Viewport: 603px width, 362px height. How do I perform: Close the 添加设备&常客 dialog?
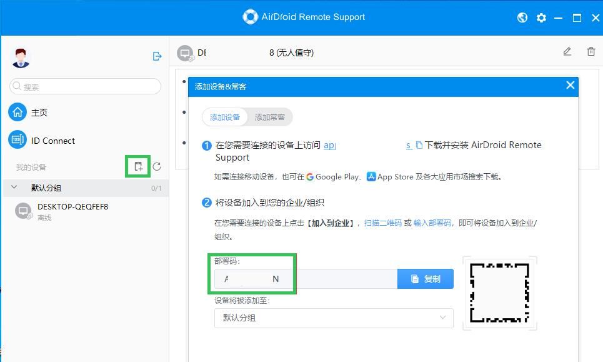(571, 85)
